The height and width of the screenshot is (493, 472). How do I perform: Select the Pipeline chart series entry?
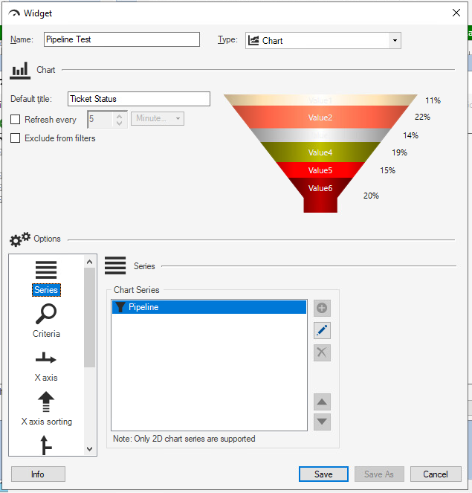(x=208, y=307)
